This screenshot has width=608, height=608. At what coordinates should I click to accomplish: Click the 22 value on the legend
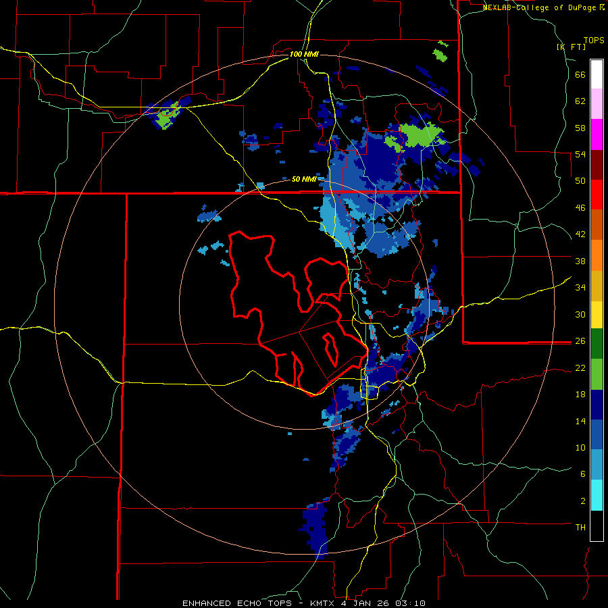(580, 368)
